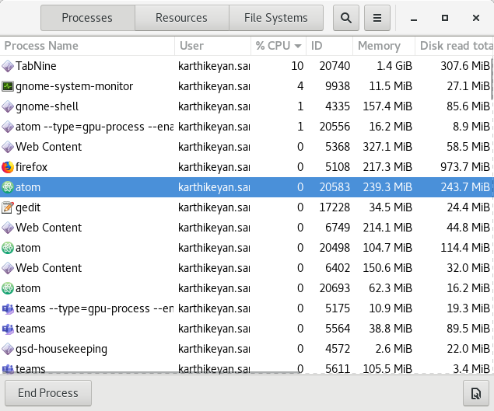Viewport: 494px width, 411px height.
Task: Click icon of Web Content process 6749
Action: click(x=8, y=228)
